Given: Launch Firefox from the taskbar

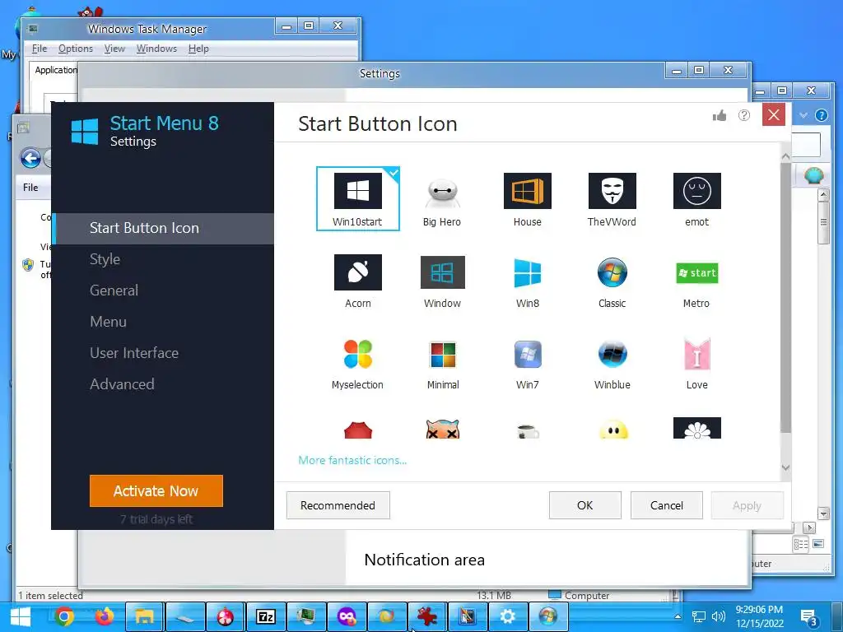Looking at the screenshot, I should pos(105,616).
